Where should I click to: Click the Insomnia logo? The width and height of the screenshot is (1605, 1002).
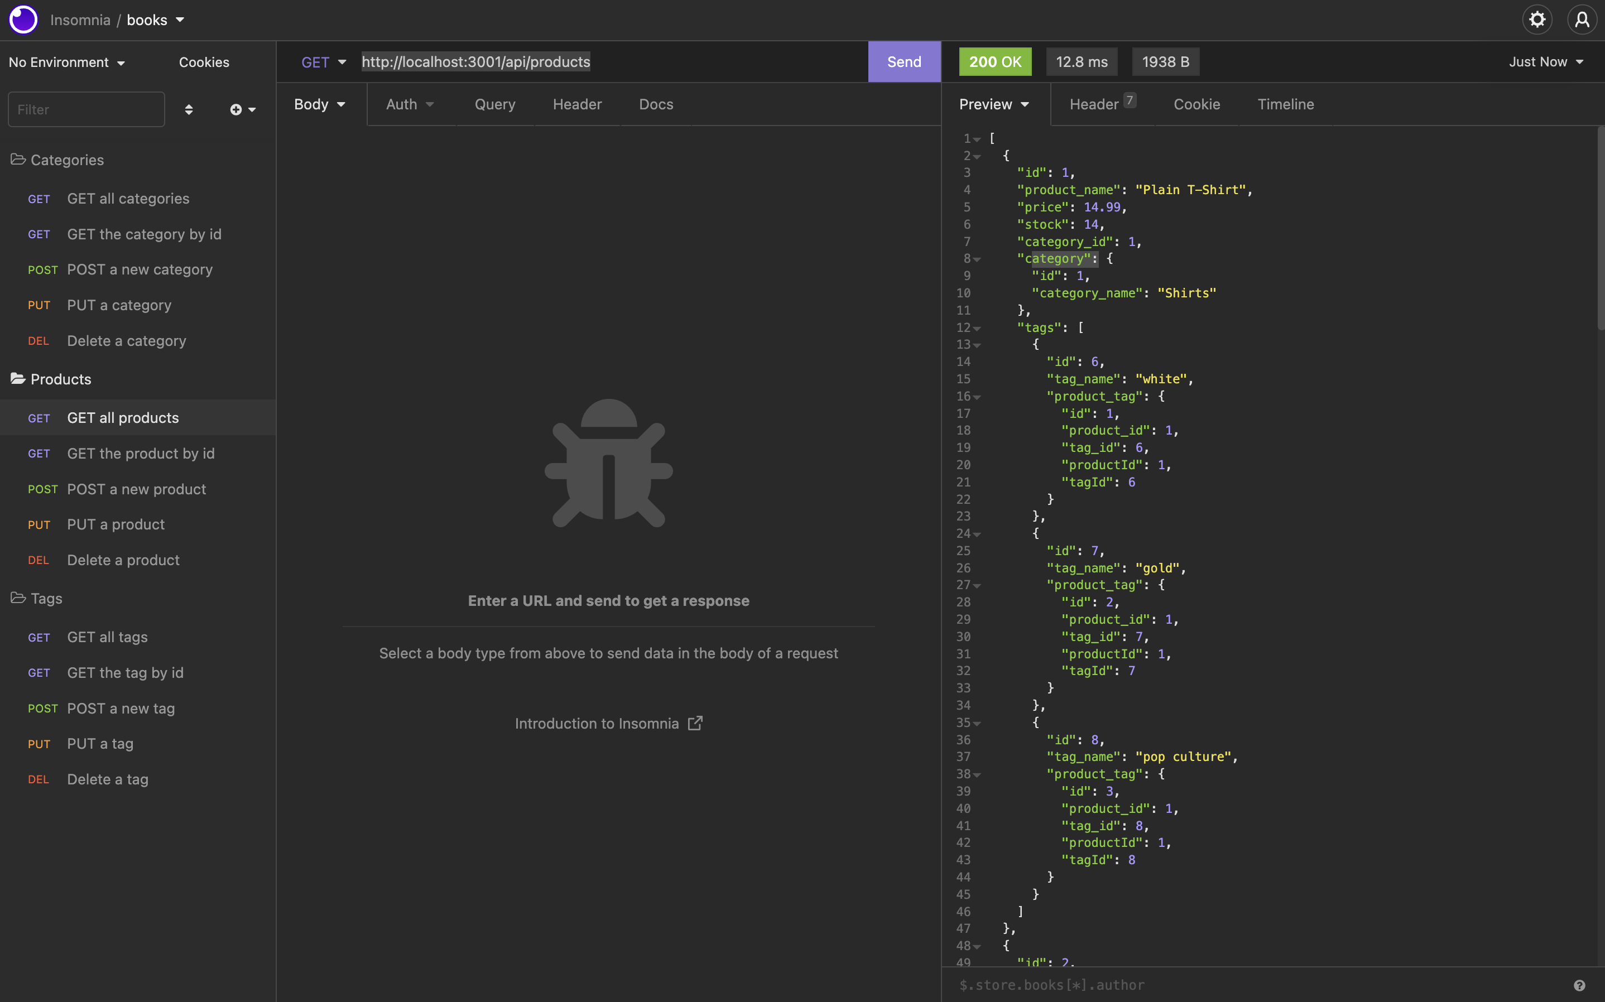click(x=23, y=19)
